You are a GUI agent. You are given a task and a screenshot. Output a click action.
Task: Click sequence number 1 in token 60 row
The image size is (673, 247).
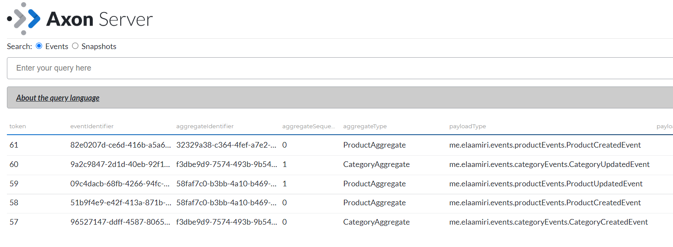(x=284, y=164)
